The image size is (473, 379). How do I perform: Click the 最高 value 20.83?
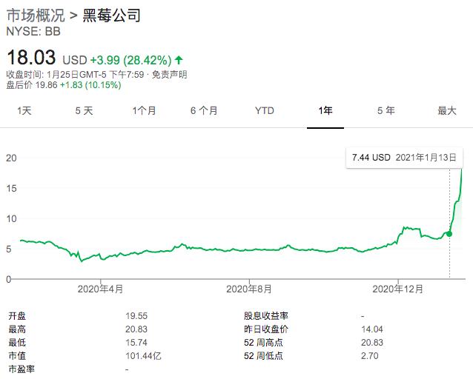pos(136,329)
